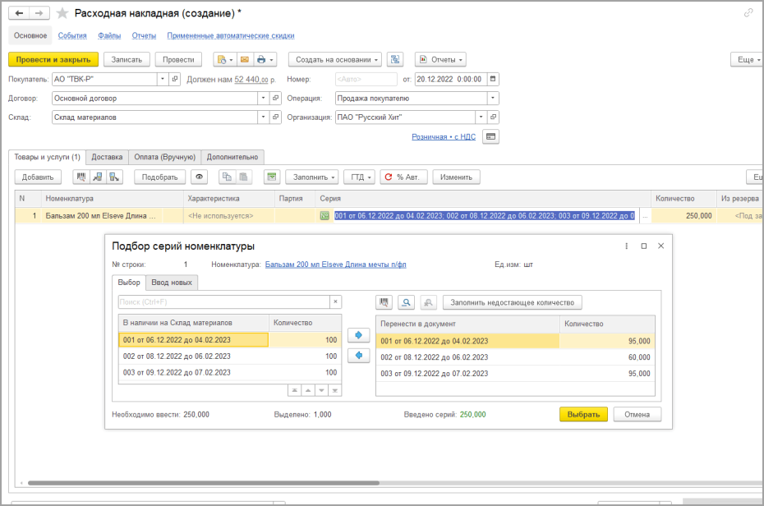Image resolution: width=764 pixels, height=506 pixels.
Task: Toggle the eye icon in goods toolbar
Action: (x=200, y=177)
